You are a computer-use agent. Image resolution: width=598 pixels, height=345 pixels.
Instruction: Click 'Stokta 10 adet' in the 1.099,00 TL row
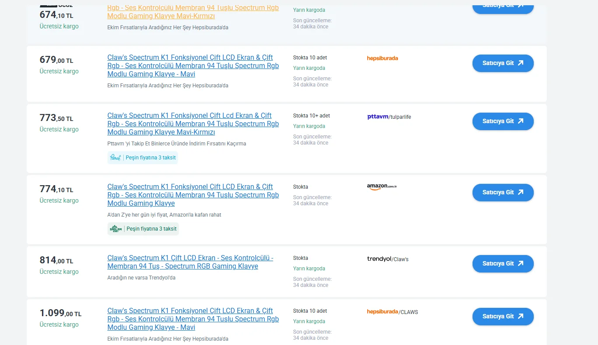pyautogui.click(x=310, y=311)
